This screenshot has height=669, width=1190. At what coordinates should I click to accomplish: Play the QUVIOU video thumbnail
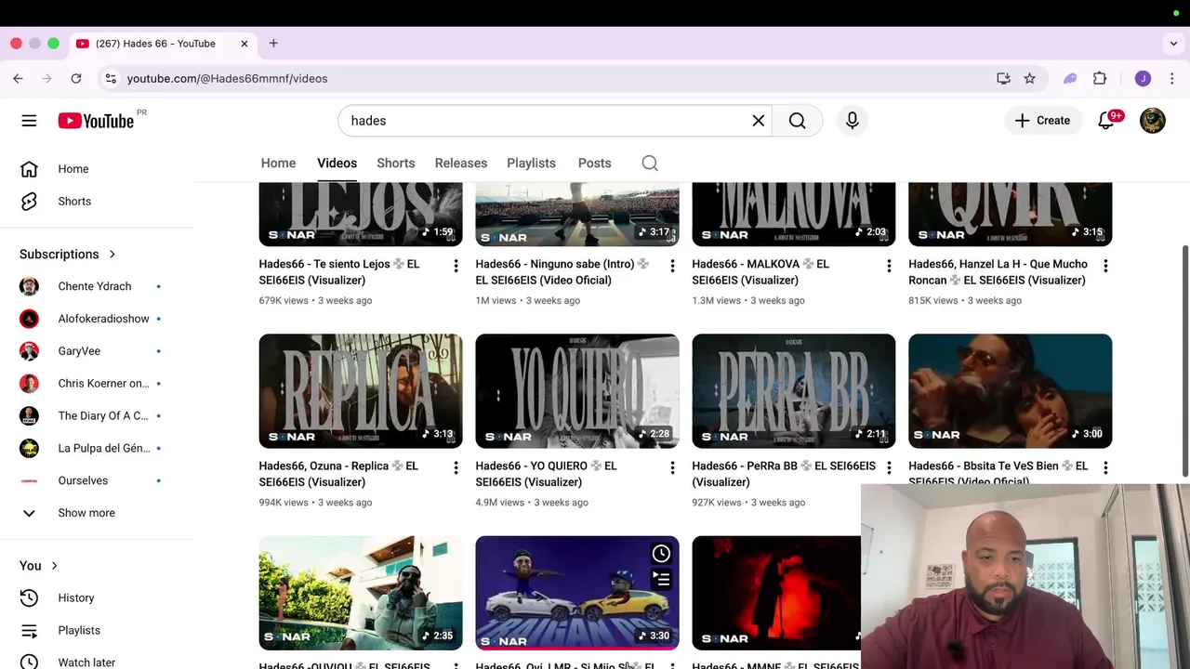point(361,593)
